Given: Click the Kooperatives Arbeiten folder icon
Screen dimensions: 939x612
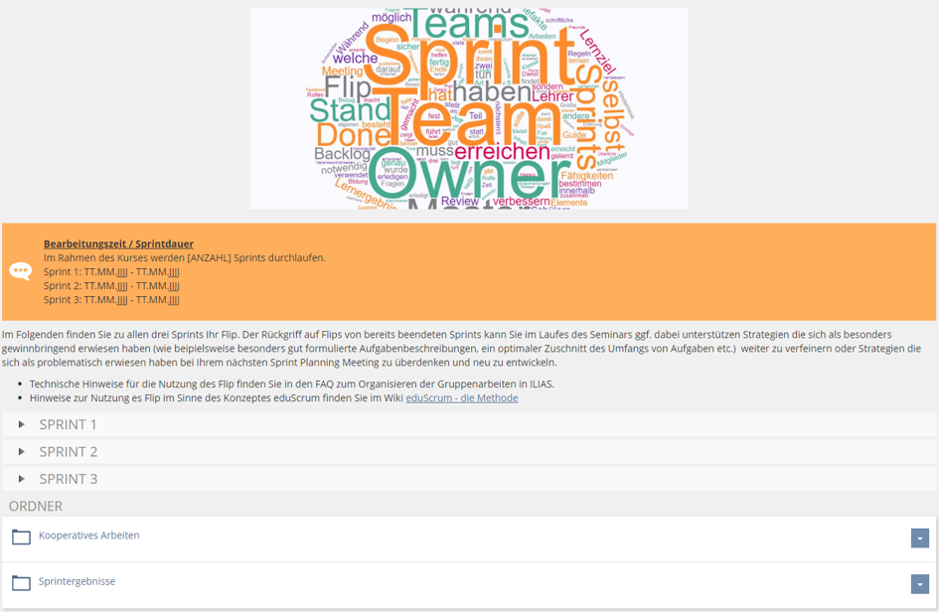Looking at the screenshot, I should coord(21,537).
